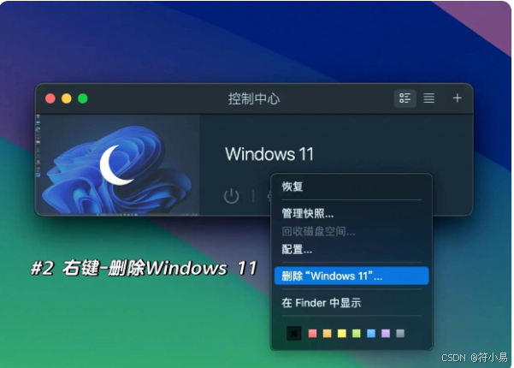Apply the yellow color tag
Screen dimensions: 514x368
coord(342,334)
